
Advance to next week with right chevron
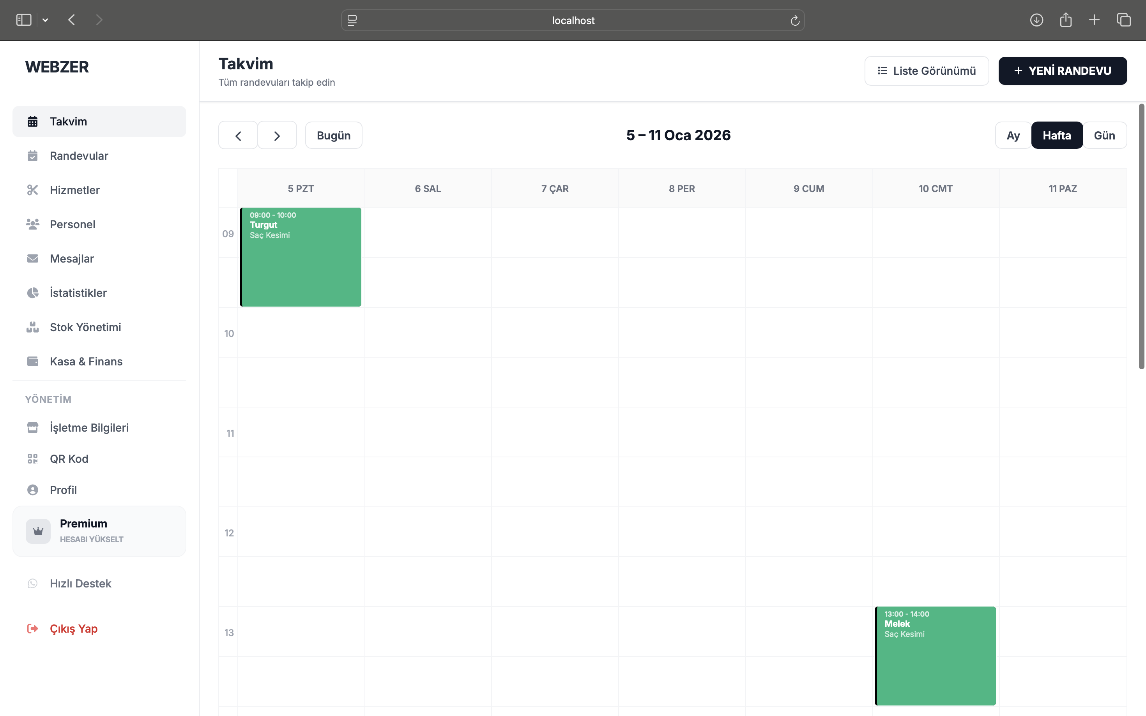coord(277,136)
